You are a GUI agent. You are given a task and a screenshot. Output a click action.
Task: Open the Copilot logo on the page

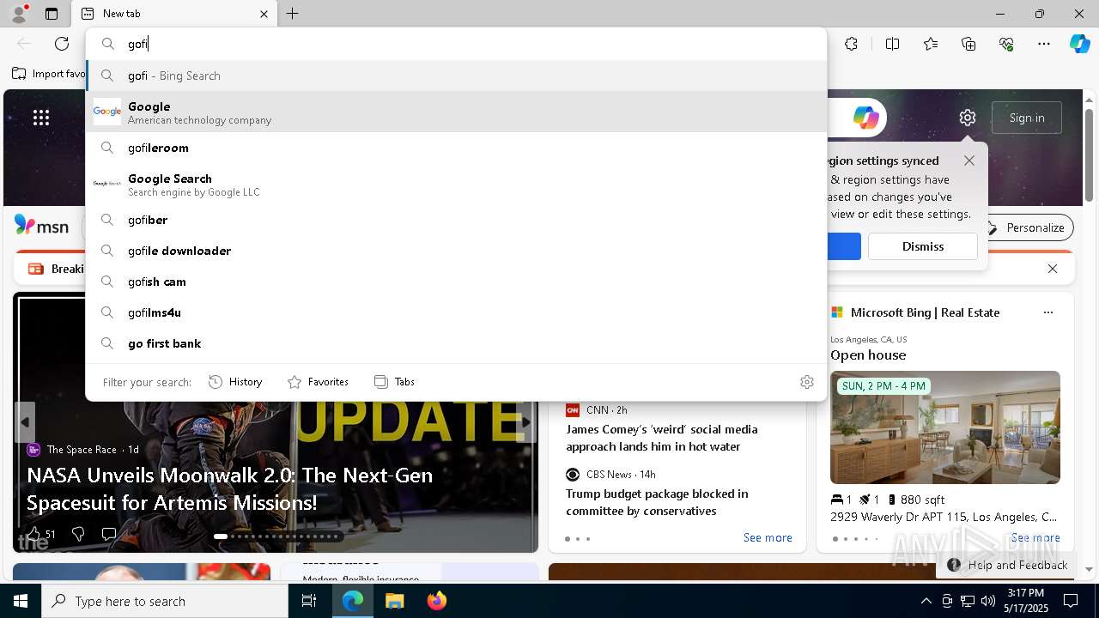pos(865,118)
